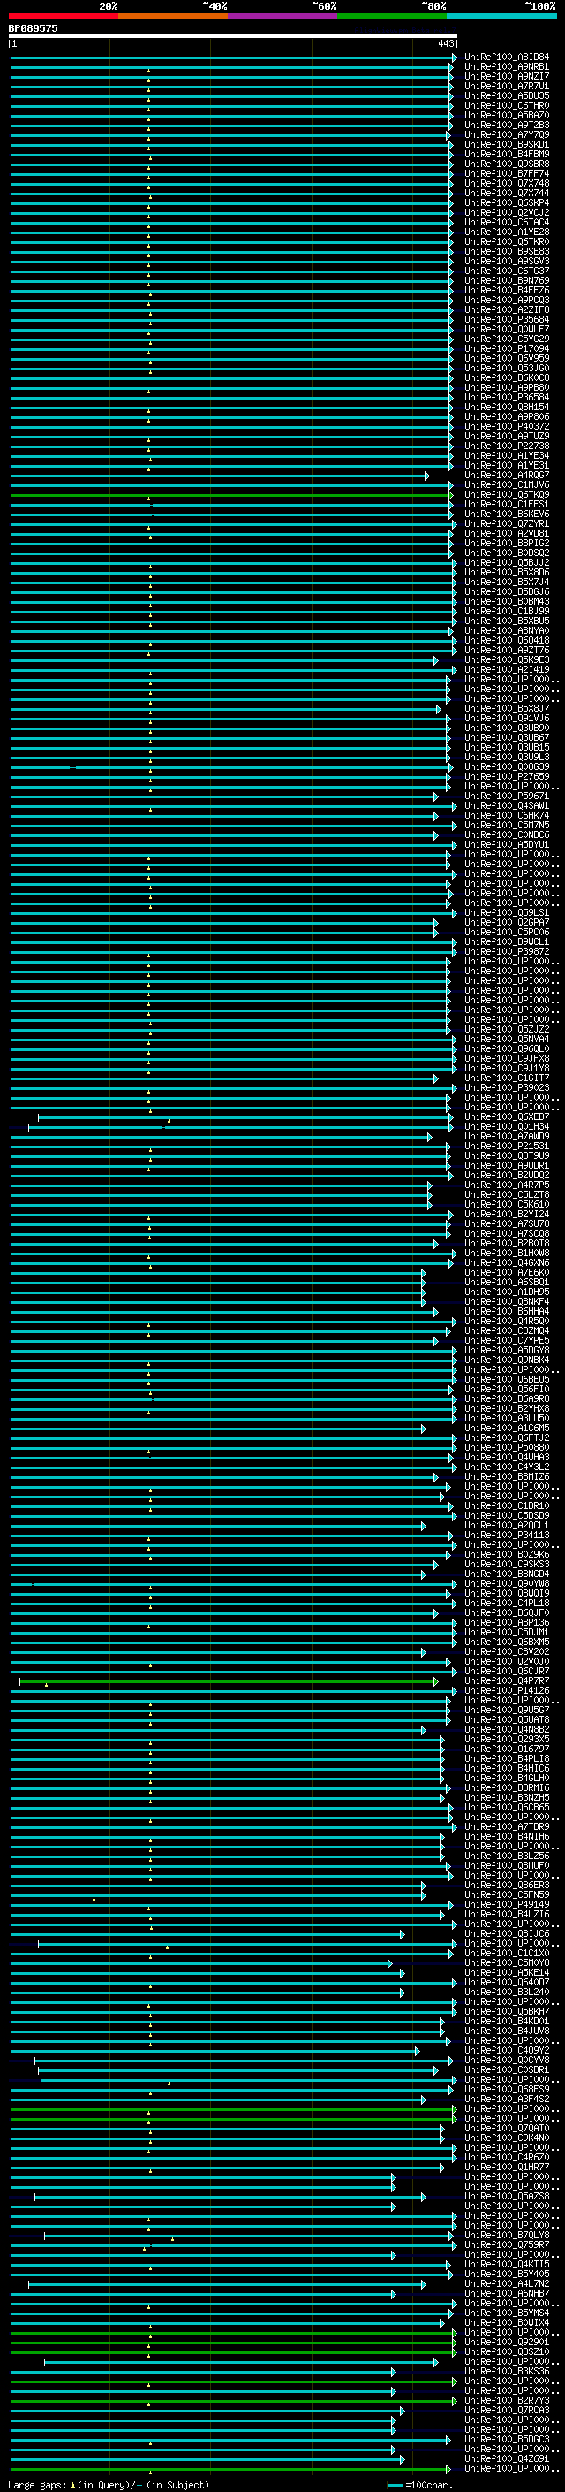Click hit label UniRef100_Q6XEB7

[x=506, y=1116]
